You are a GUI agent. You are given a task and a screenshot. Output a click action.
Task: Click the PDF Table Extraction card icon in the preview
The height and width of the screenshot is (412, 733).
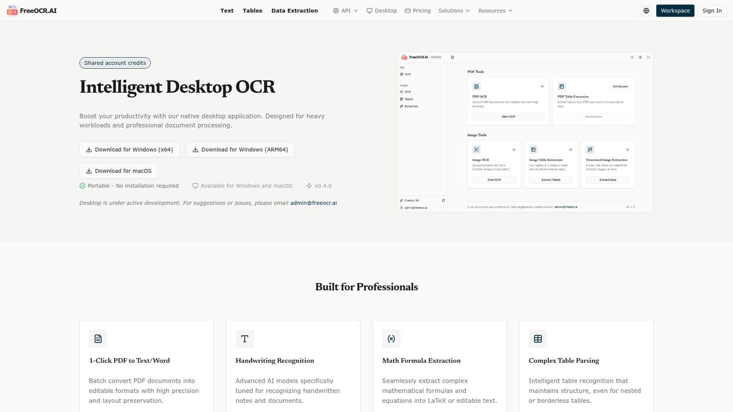pyautogui.click(x=562, y=86)
